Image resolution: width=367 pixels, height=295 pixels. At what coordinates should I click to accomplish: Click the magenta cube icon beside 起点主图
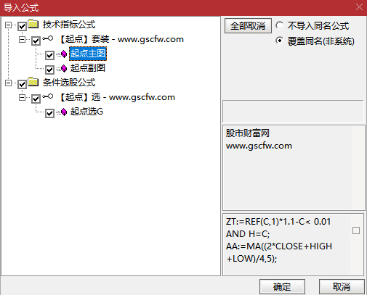click(x=64, y=54)
